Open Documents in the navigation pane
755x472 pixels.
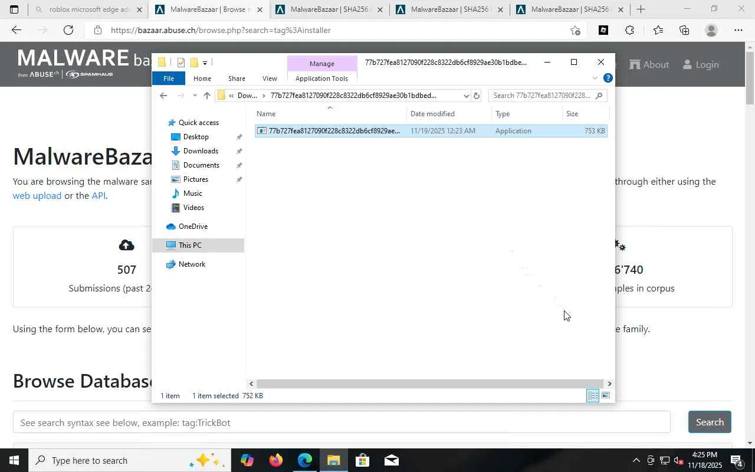(x=201, y=165)
